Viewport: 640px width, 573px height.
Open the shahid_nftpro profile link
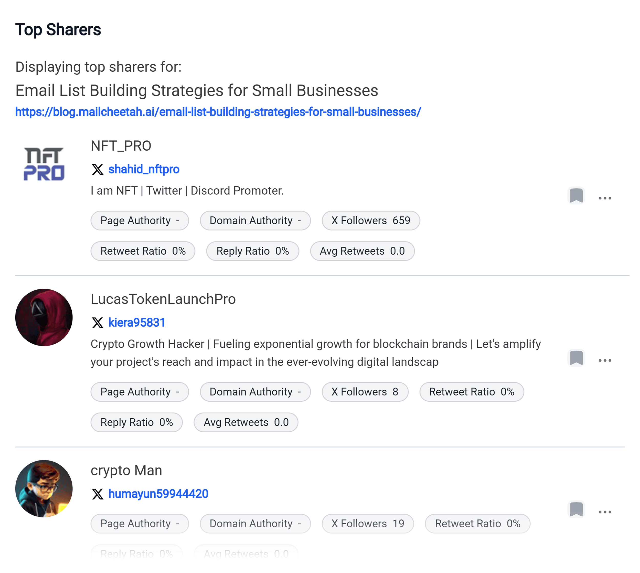point(144,169)
